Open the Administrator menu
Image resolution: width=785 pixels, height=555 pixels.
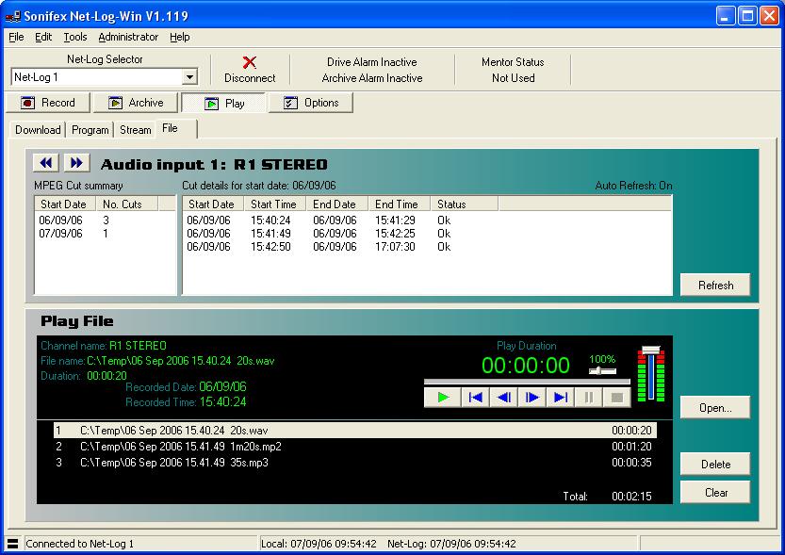tap(128, 37)
